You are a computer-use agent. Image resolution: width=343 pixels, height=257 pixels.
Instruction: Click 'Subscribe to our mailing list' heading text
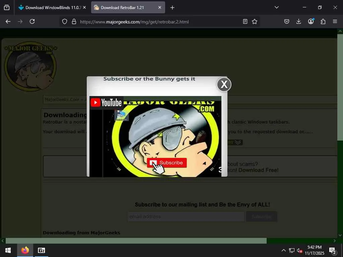click(x=202, y=205)
